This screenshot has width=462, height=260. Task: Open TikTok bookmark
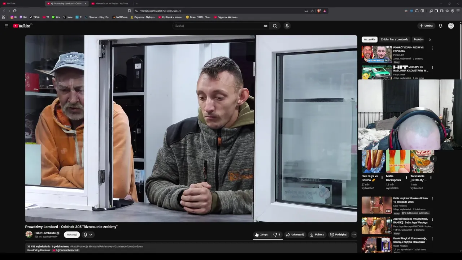click(35, 17)
